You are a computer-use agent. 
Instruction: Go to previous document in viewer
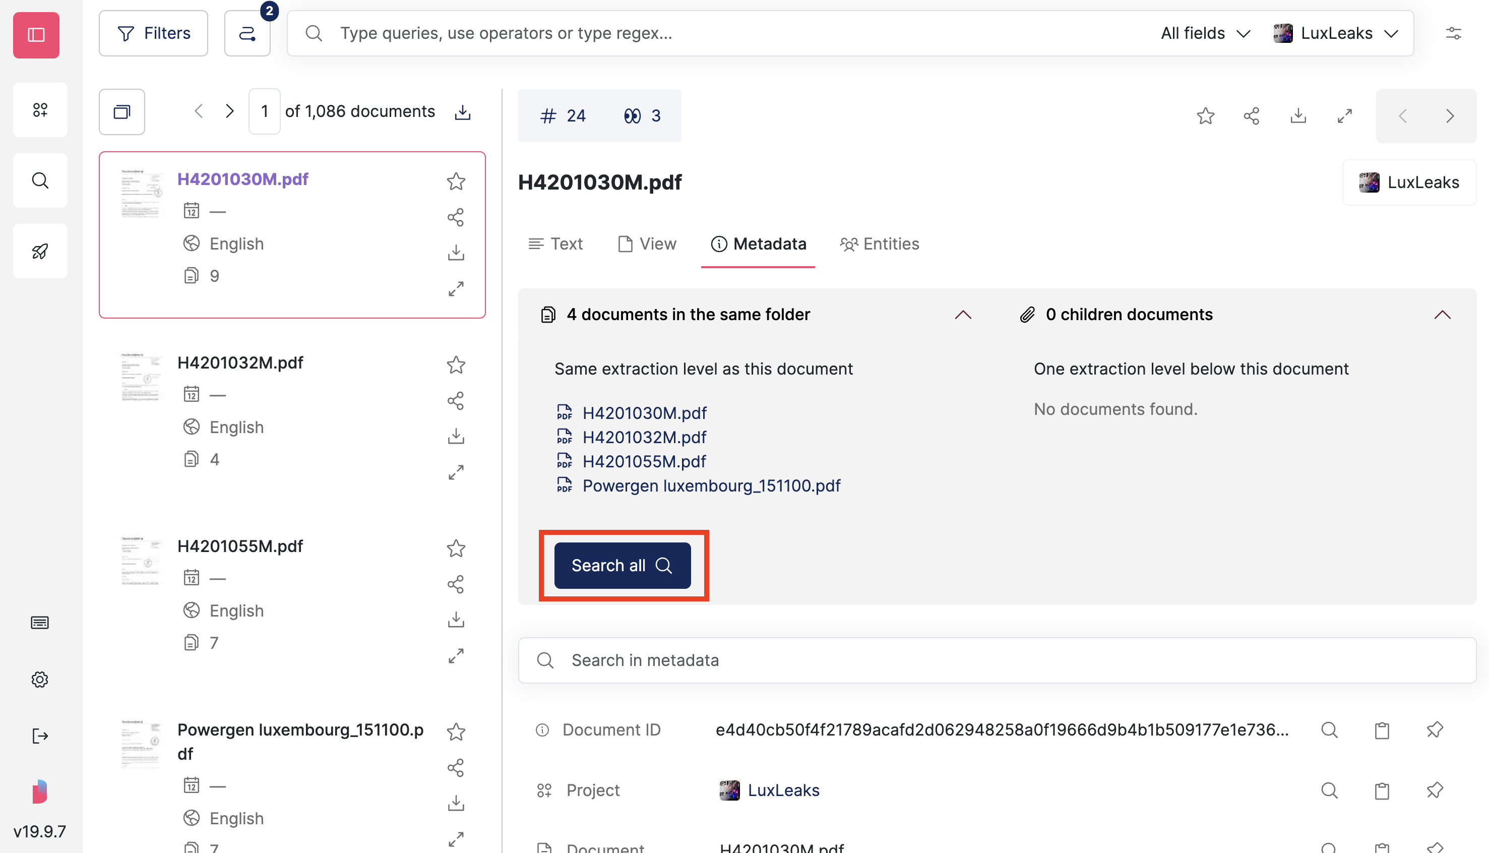tap(1402, 115)
